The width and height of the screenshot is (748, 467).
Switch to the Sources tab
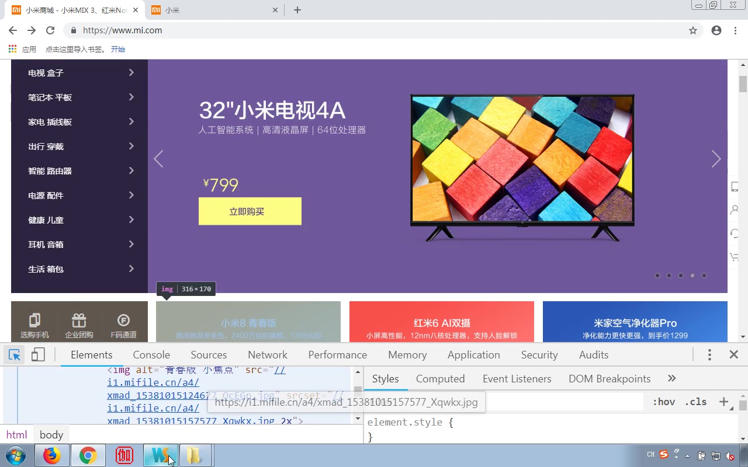point(209,354)
